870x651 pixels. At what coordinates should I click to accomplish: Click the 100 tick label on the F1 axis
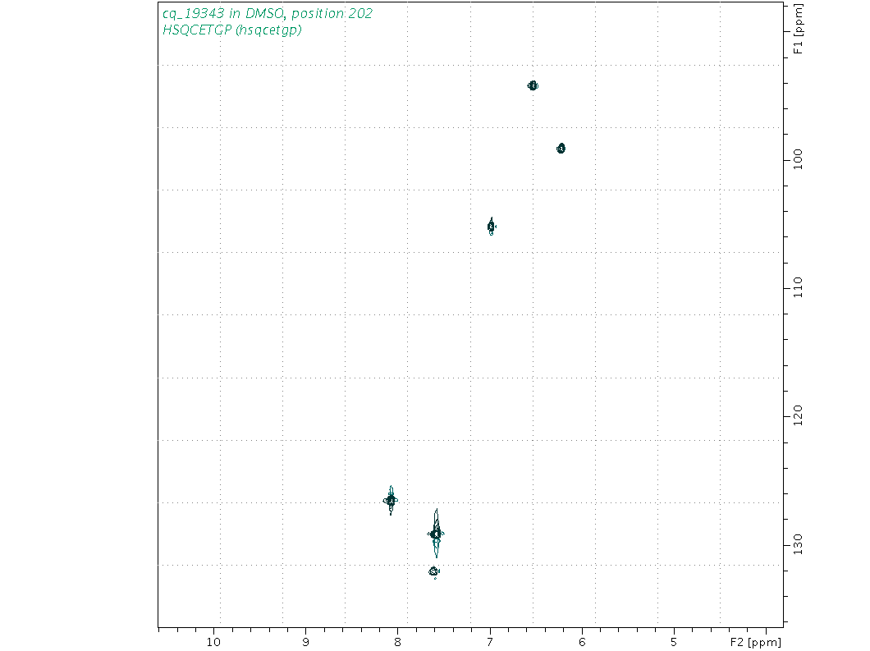coord(798,159)
